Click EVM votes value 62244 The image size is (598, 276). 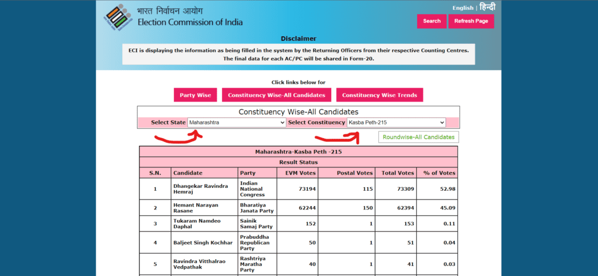tap(307, 208)
